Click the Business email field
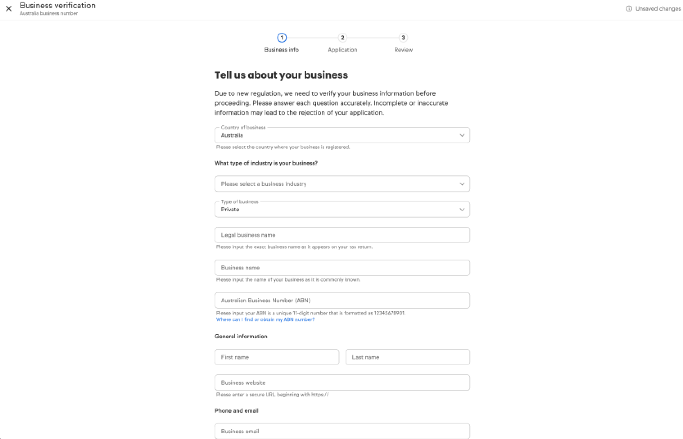Image resolution: width=683 pixels, height=439 pixels. pyautogui.click(x=342, y=431)
